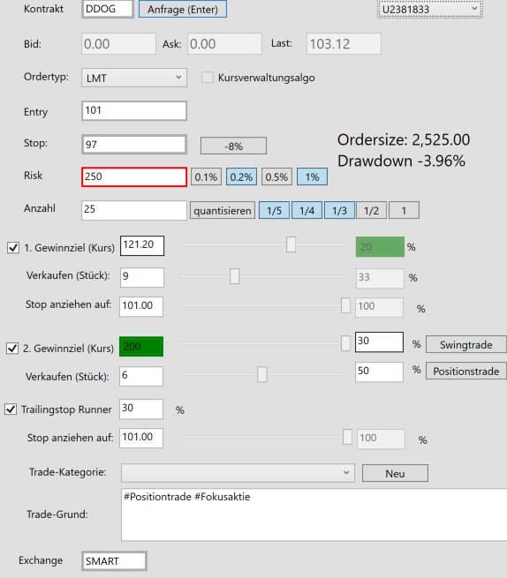Screen dimensions: 507x578
Task: Choose the 1% risk button
Action: (312, 177)
